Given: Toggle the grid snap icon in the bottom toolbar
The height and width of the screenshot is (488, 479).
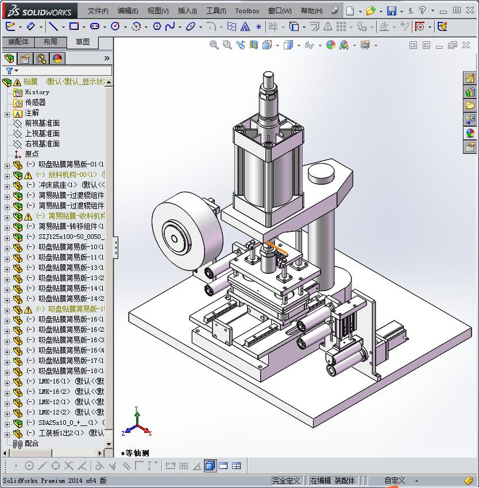Looking at the screenshot, I should pyautogui.click(x=184, y=466).
